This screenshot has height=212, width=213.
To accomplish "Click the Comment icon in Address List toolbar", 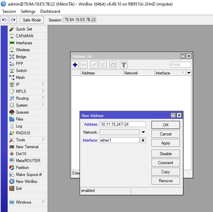I will pos(113,65).
